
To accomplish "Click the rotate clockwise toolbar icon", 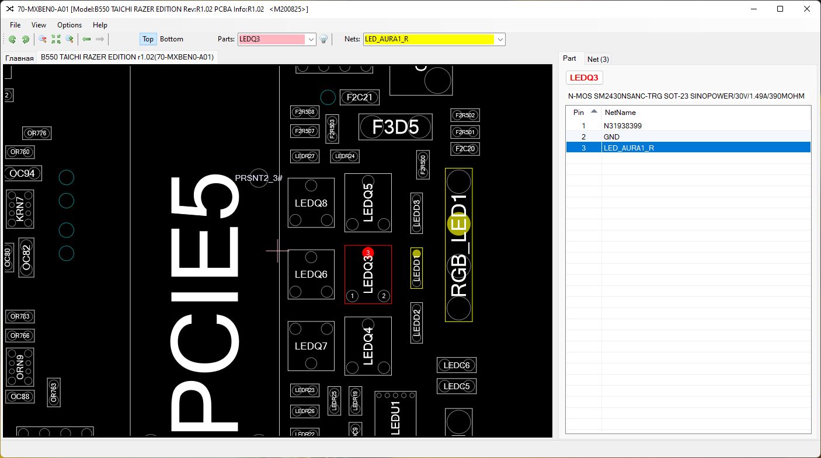I will 26,40.
